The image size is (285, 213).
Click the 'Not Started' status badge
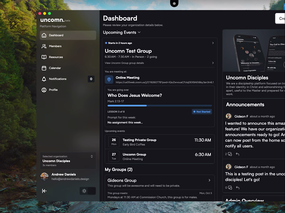[x=202, y=112]
